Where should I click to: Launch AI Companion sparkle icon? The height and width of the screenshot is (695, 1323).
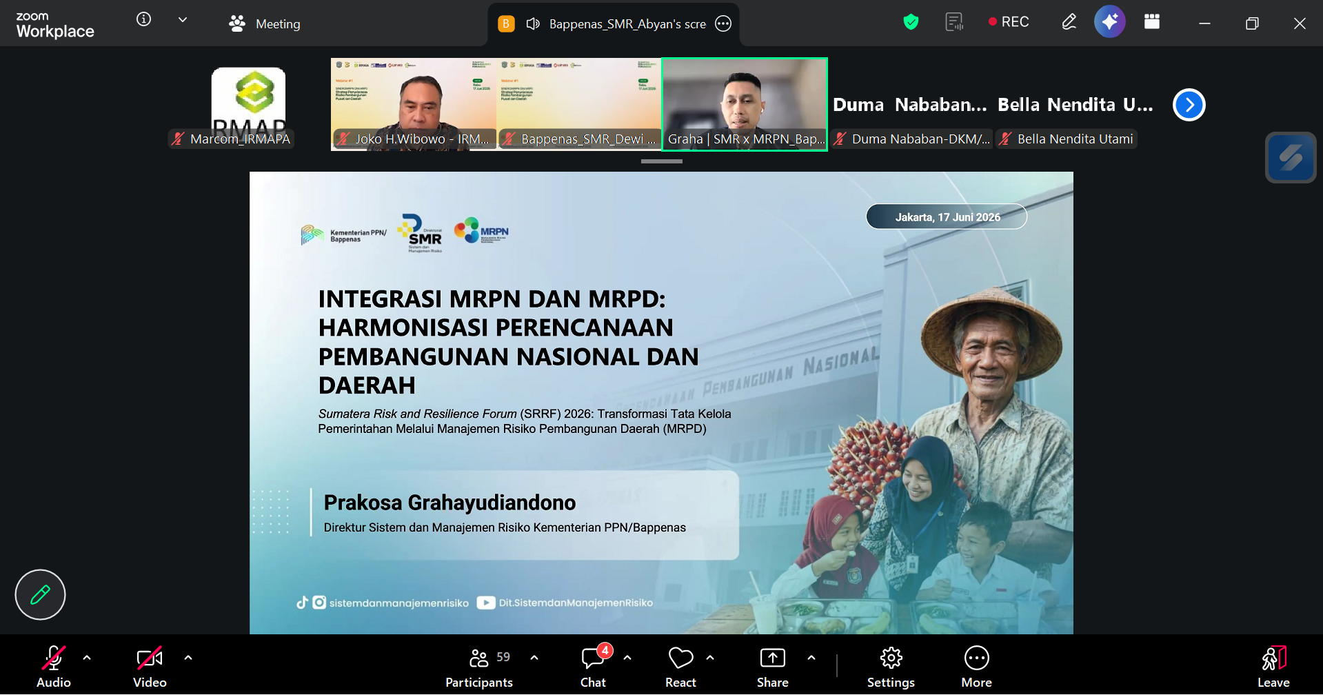coord(1110,22)
